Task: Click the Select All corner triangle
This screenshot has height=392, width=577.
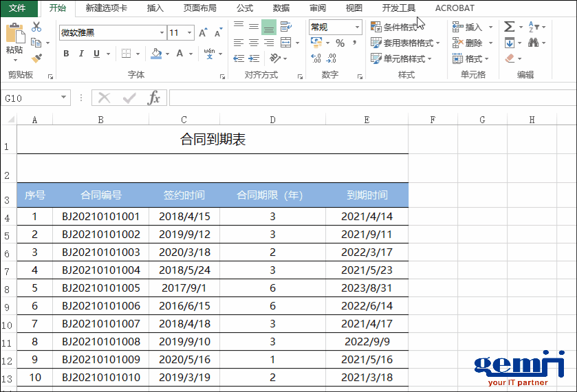Action: coord(10,119)
